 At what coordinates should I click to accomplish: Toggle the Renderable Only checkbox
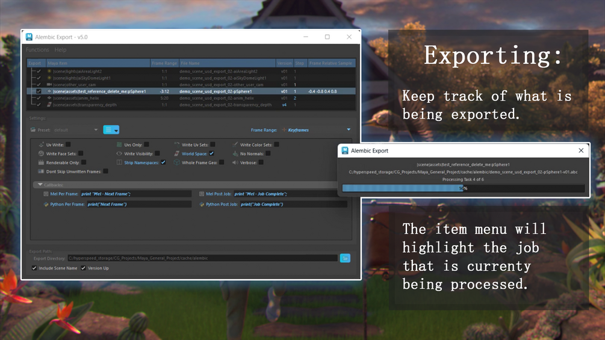(x=84, y=162)
